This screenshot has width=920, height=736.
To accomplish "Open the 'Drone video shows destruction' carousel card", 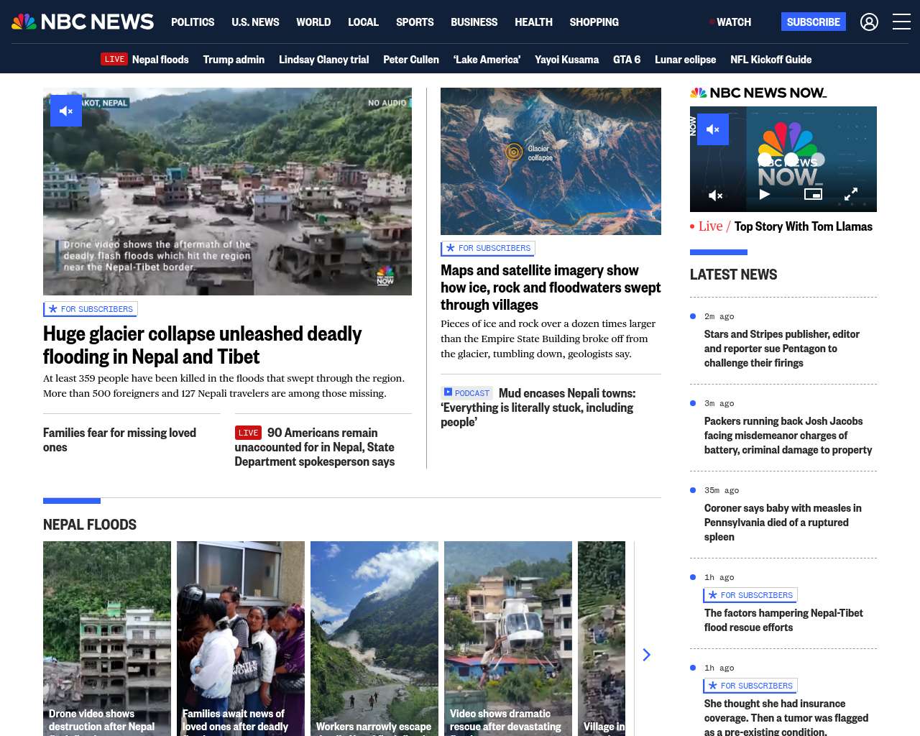I will point(107,638).
